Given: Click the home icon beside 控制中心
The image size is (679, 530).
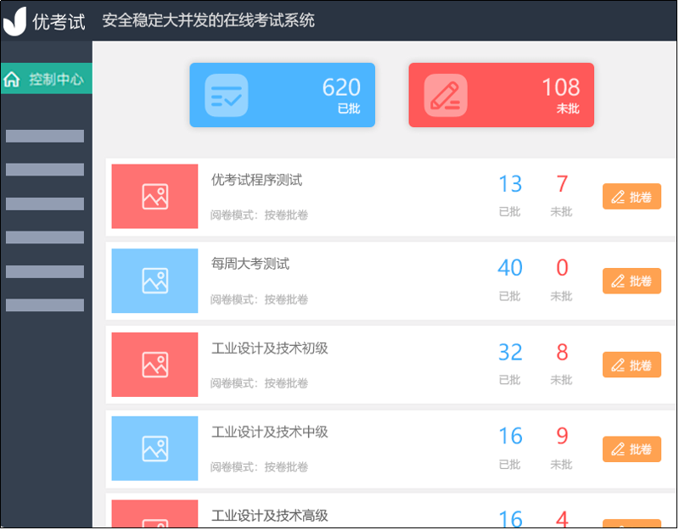Looking at the screenshot, I should 12,80.
